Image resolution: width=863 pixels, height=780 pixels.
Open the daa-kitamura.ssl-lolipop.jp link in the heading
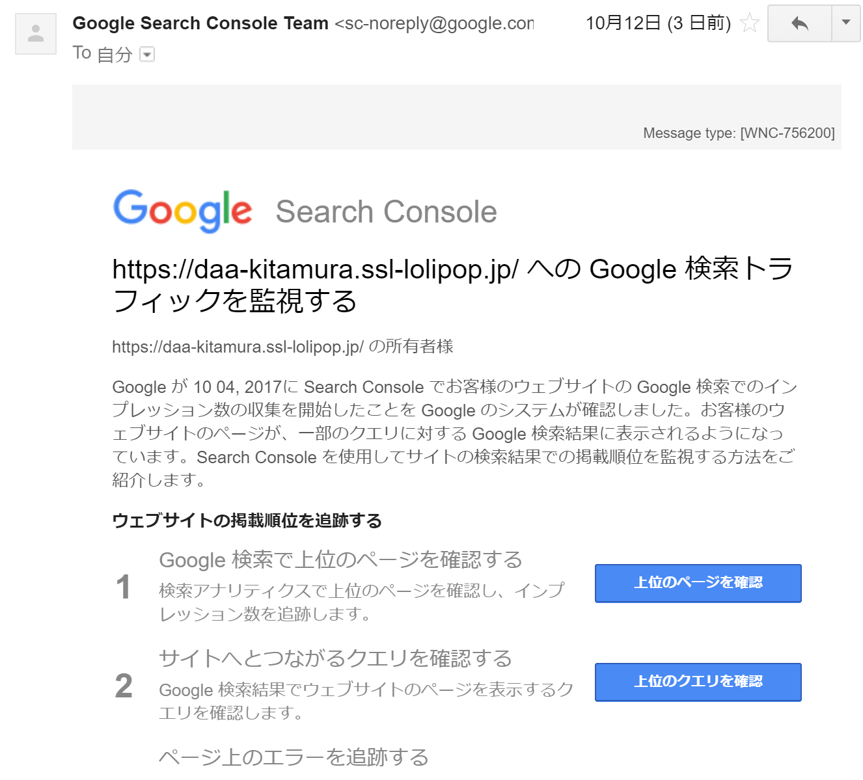pyautogui.click(x=316, y=269)
